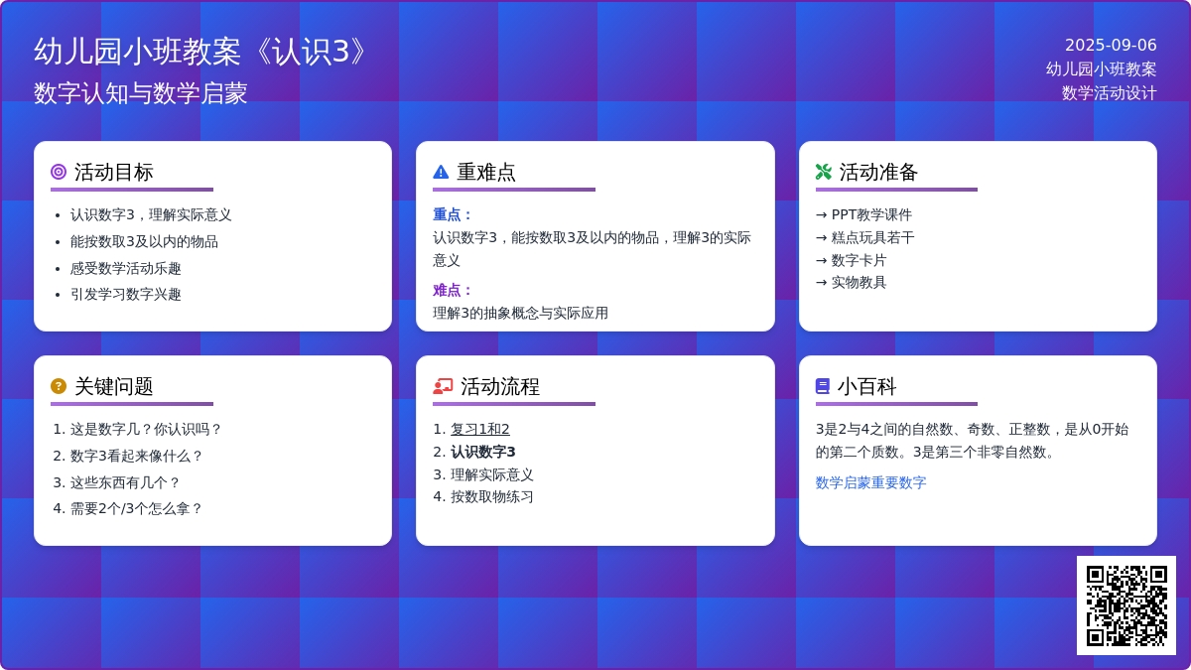Click the goal 感受数学活动乐趣

[x=126, y=268]
